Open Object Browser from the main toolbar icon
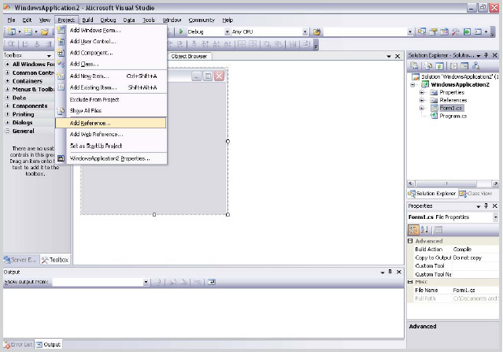The width and height of the screenshot is (503, 352). coord(444,31)
